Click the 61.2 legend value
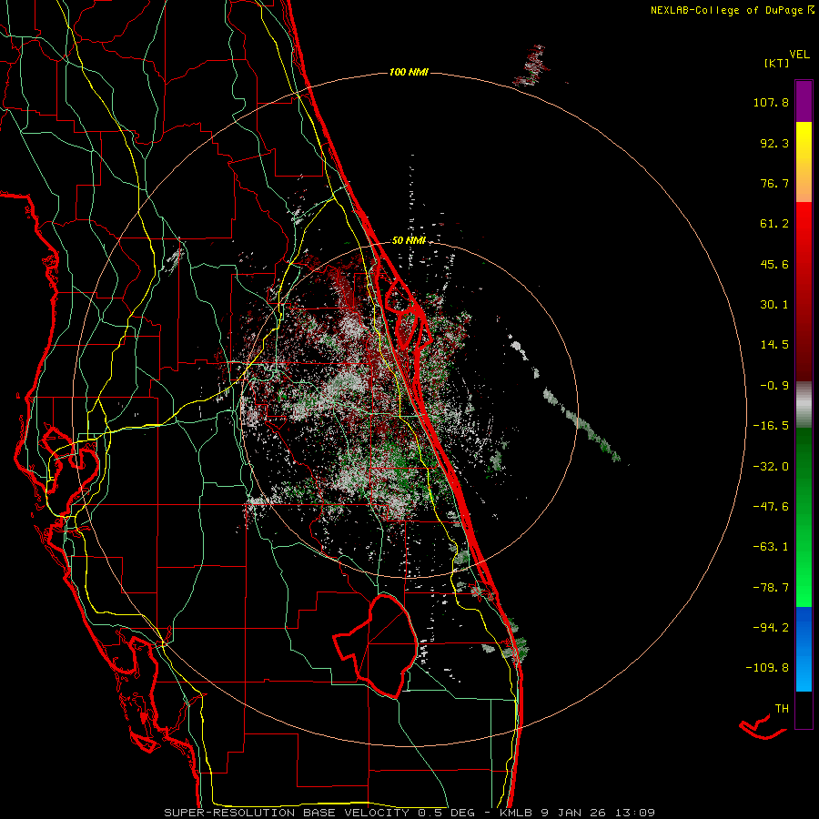This screenshot has width=819, height=819. [774, 224]
